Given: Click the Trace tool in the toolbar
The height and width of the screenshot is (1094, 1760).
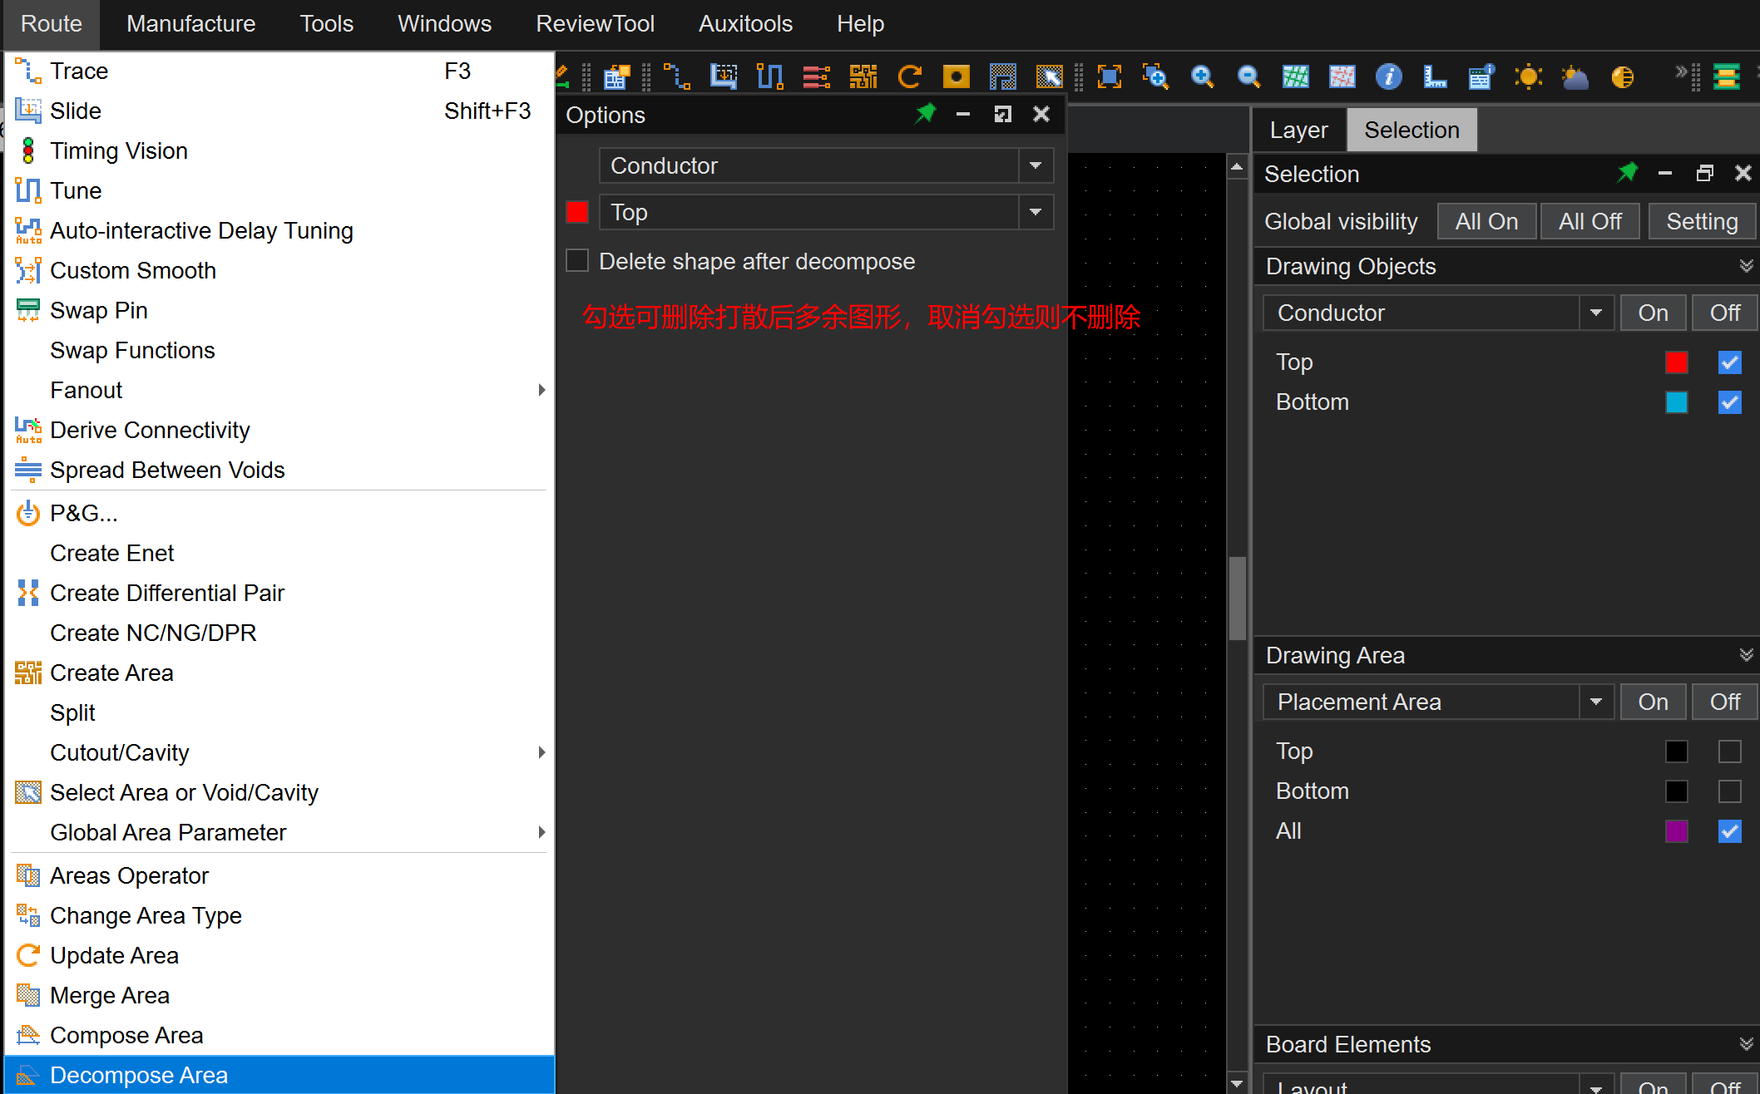Looking at the screenshot, I should pyautogui.click(x=677, y=77).
